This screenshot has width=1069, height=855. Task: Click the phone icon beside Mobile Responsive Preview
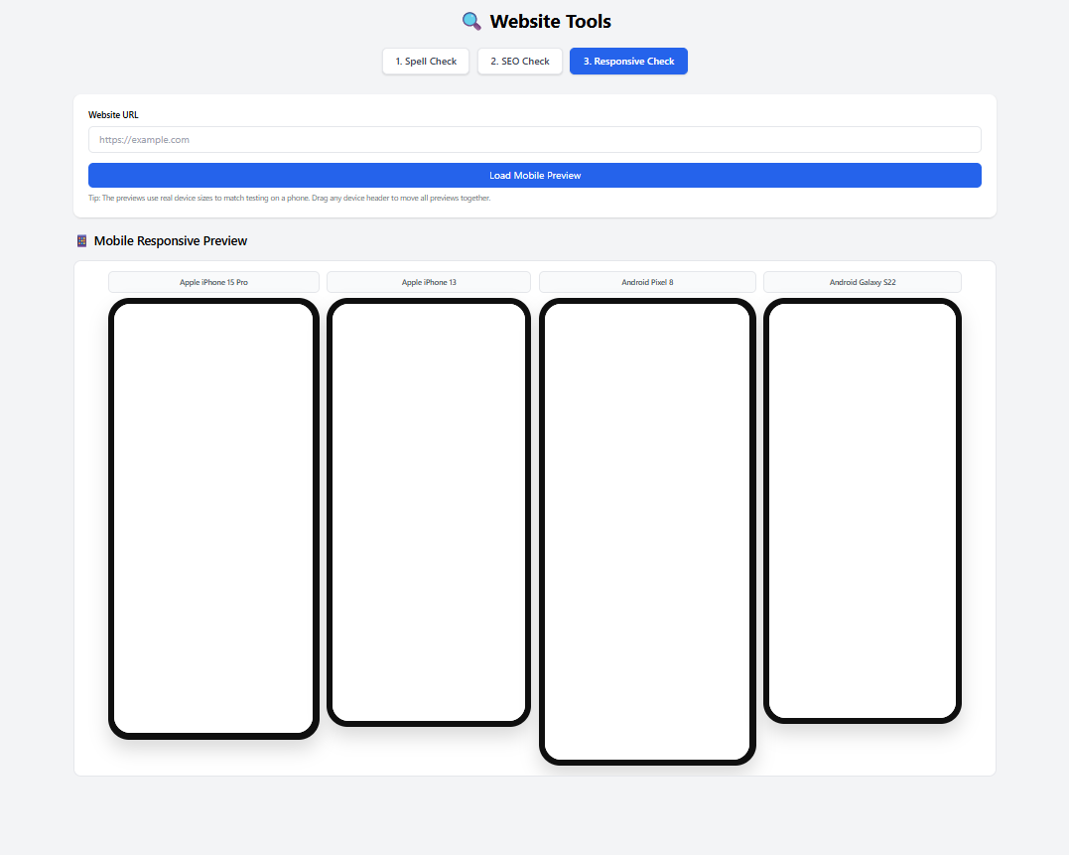80,240
